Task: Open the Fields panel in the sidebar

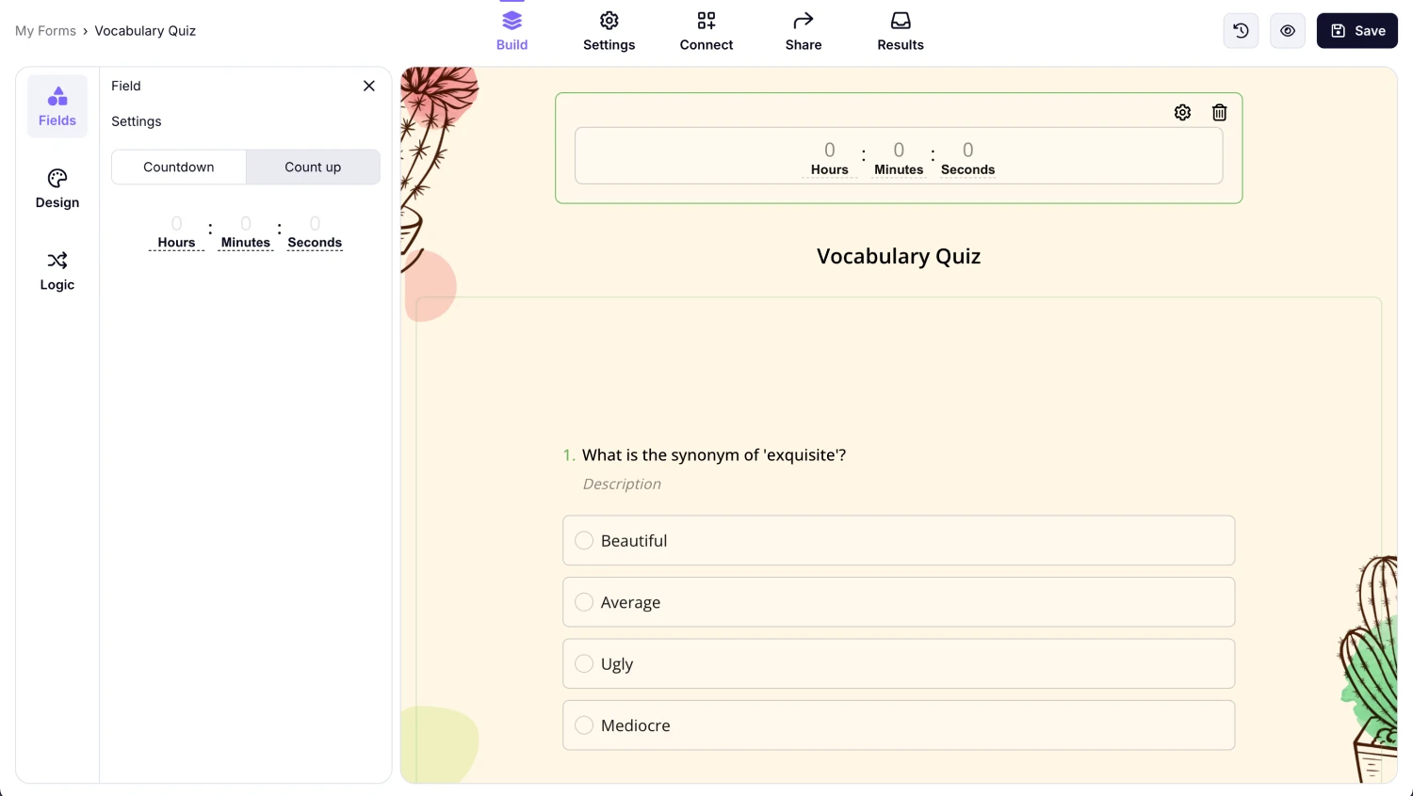Action: coord(57,106)
